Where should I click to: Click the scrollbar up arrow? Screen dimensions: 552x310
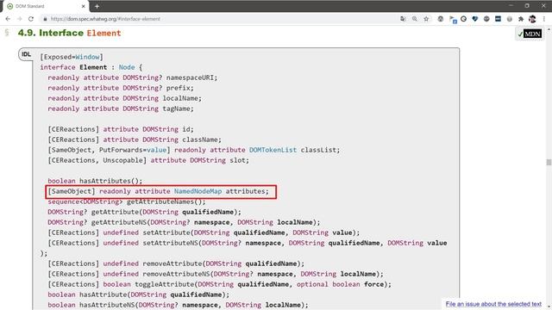coord(549,28)
